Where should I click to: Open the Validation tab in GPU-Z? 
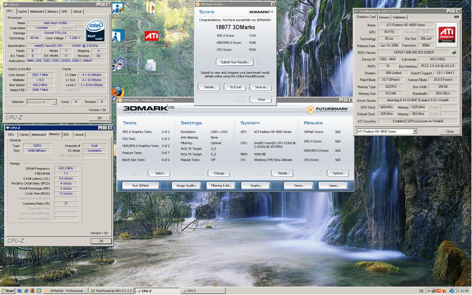399,17
